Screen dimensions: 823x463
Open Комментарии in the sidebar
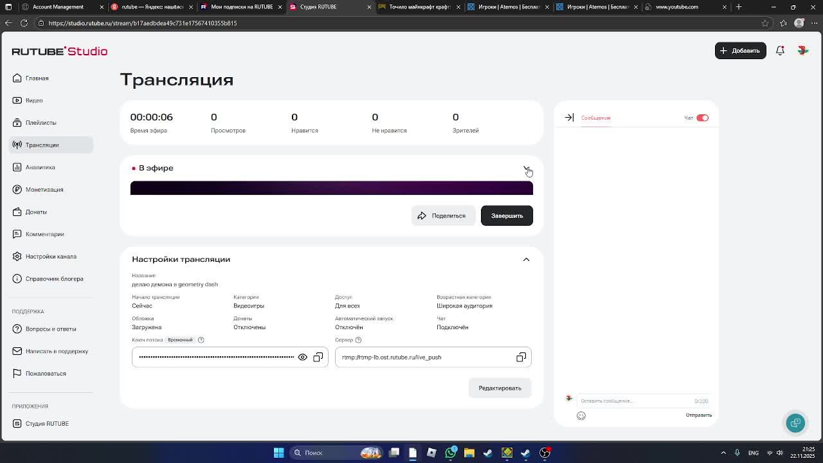tap(51, 234)
